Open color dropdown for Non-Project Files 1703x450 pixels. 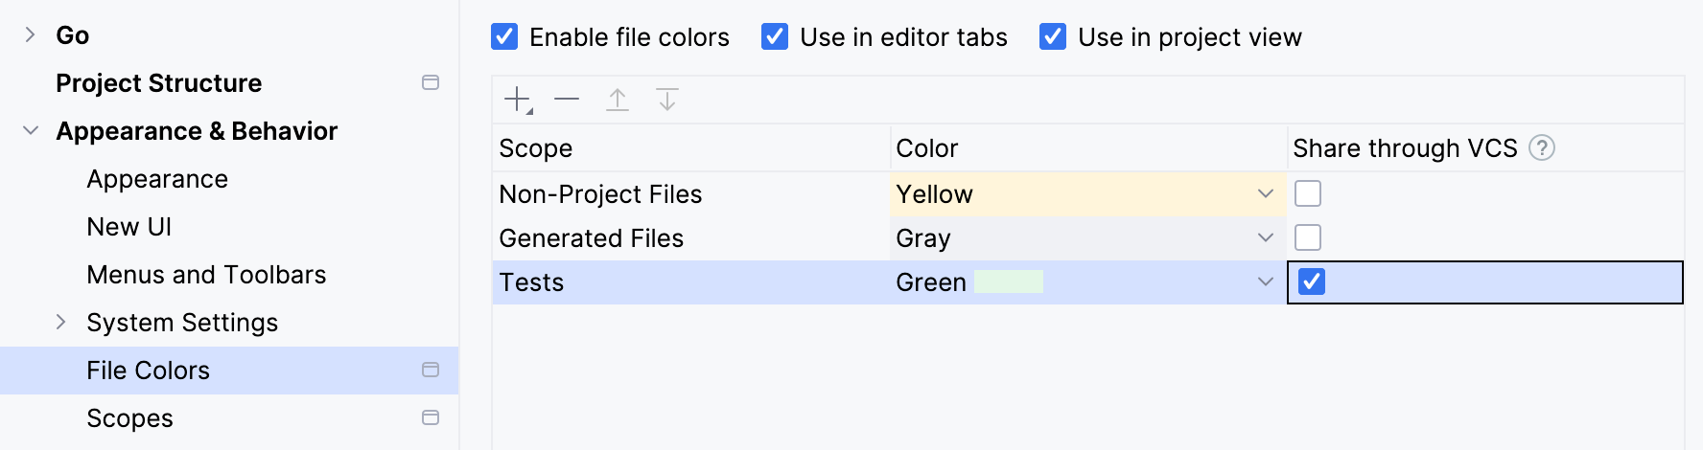(x=1265, y=194)
